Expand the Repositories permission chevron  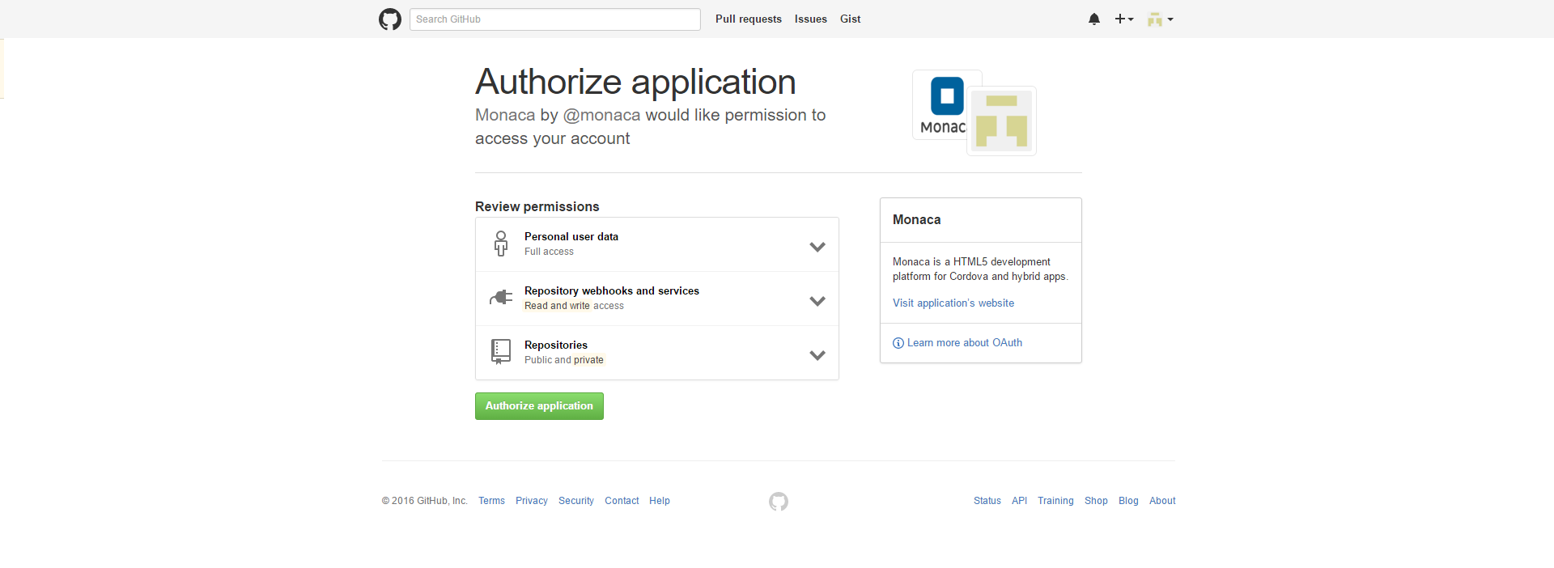coord(817,355)
